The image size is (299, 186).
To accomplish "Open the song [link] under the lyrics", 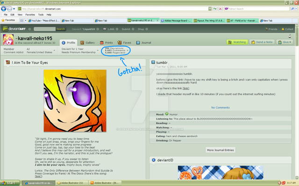I will coord(38,176).
